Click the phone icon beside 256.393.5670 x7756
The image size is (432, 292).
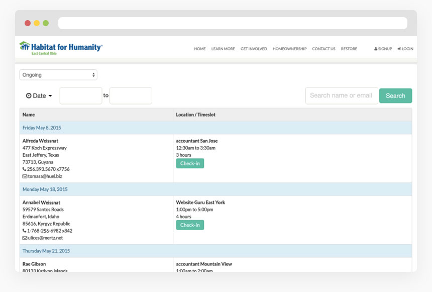25,169
